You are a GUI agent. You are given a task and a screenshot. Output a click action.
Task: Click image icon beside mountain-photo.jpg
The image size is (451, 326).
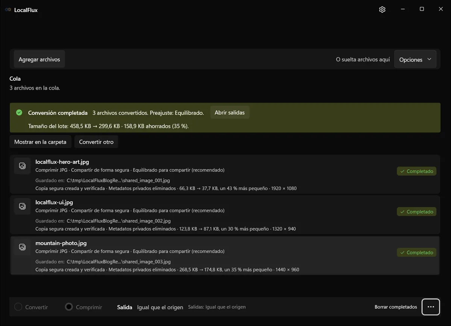click(x=22, y=247)
